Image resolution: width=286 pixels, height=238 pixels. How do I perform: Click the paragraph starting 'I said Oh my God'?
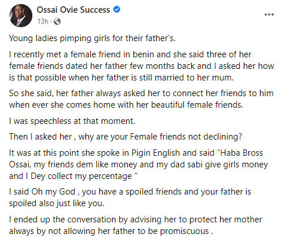(130, 197)
